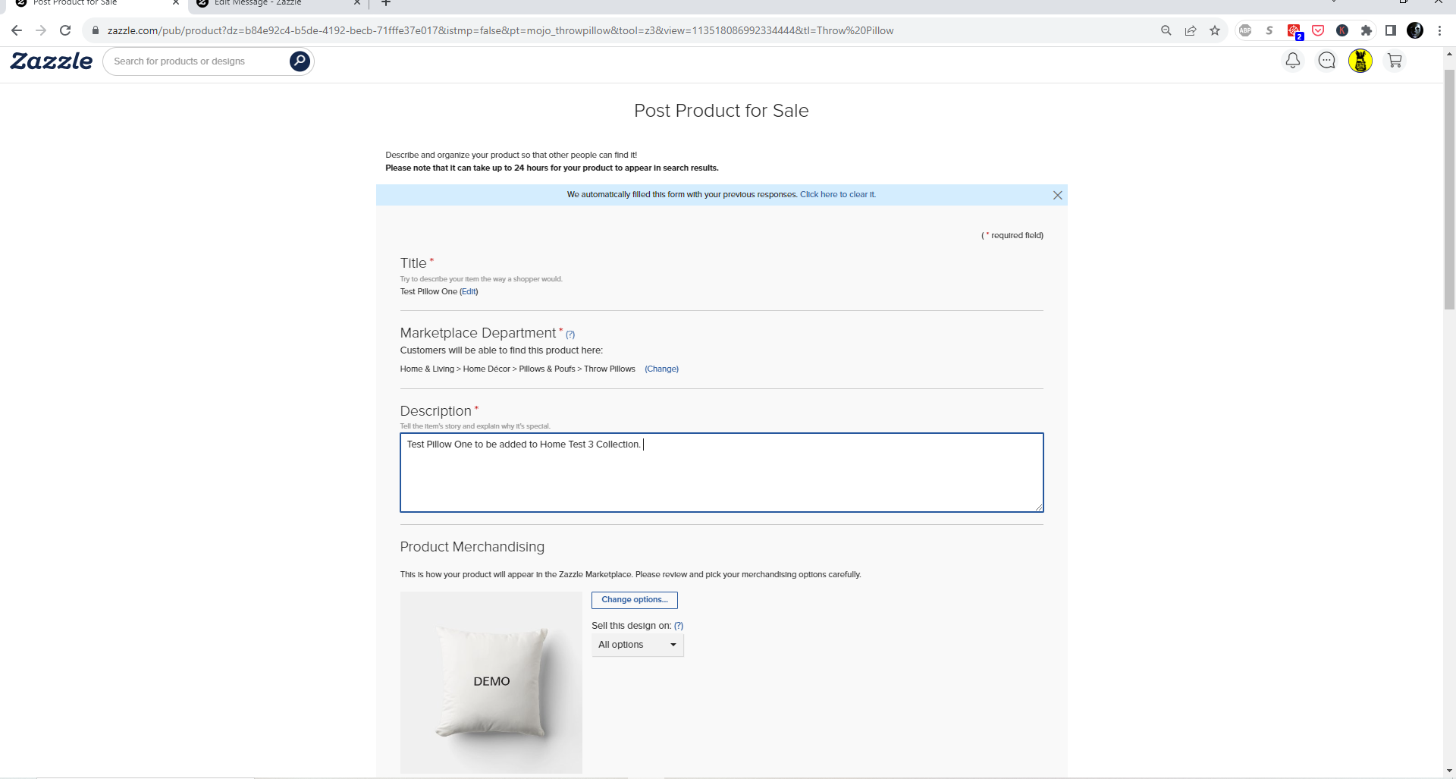
Task: Open Chrome three-dot menu
Action: tap(1439, 30)
